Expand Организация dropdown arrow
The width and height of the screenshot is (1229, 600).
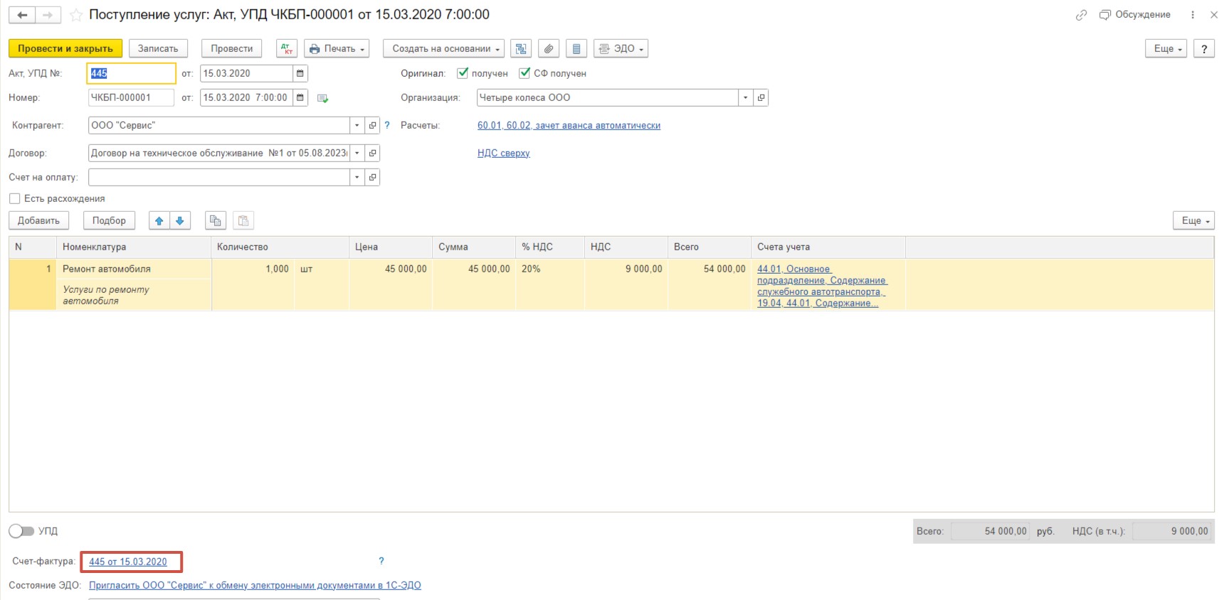(746, 97)
